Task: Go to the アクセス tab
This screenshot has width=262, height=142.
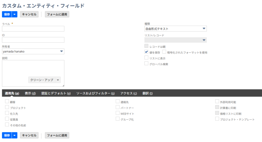Action: [129, 93]
